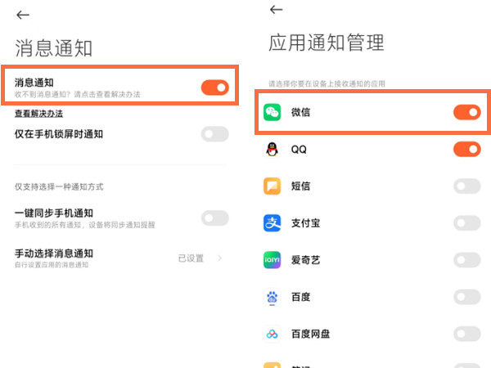Tap the WeChat app icon
This screenshot has width=491, height=368.
pos(273,112)
